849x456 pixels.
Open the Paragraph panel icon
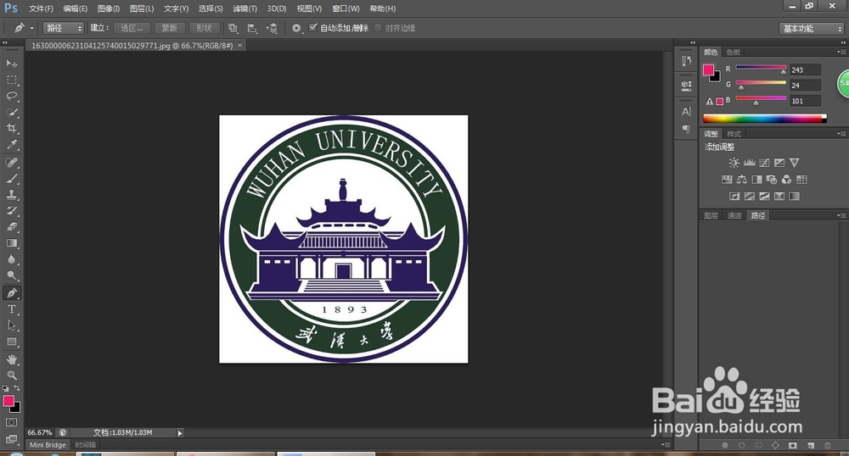point(686,129)
